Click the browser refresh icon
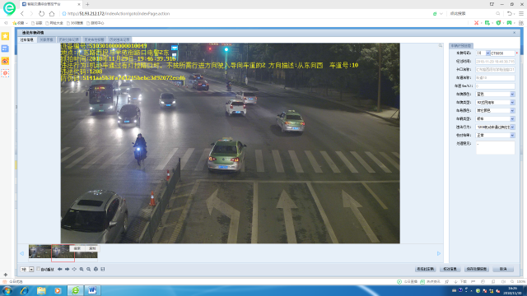 (41, 14)
